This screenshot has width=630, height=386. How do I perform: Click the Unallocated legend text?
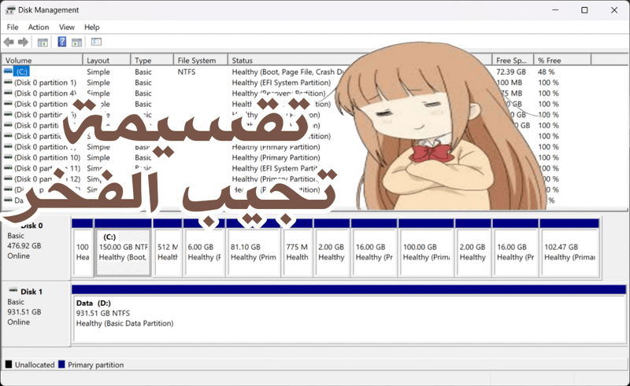(x=35, y=365)
